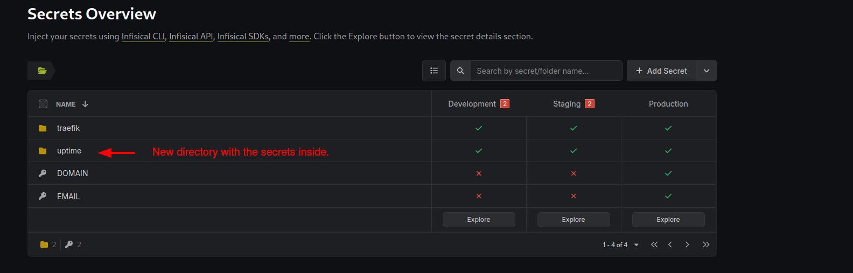The height and width of the screenshot is (273, 853).
Task: Click the DOMAIN secret key icon
Action: (x=43, y=173)
